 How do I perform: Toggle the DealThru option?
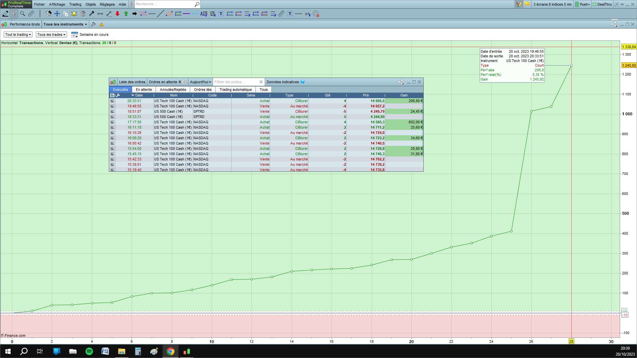point(602,4)
